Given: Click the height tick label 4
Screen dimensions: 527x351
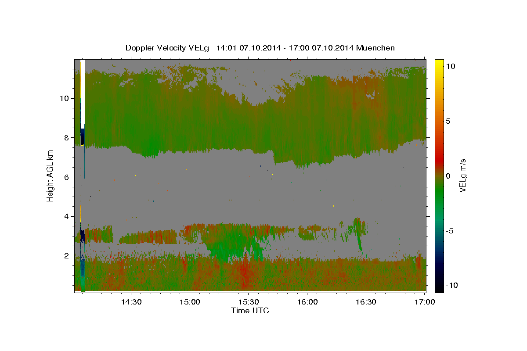Looking at the screenshot, I should pyautogui.click(x=66, y=216).
